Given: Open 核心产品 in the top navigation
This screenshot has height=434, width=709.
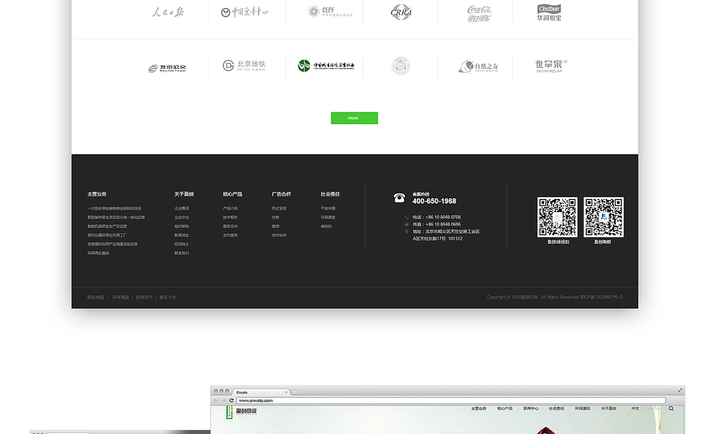Looking at the screenshot, I should point(505,409).
